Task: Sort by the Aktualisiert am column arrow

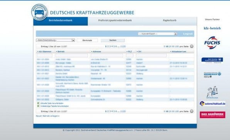Action: 171,51
